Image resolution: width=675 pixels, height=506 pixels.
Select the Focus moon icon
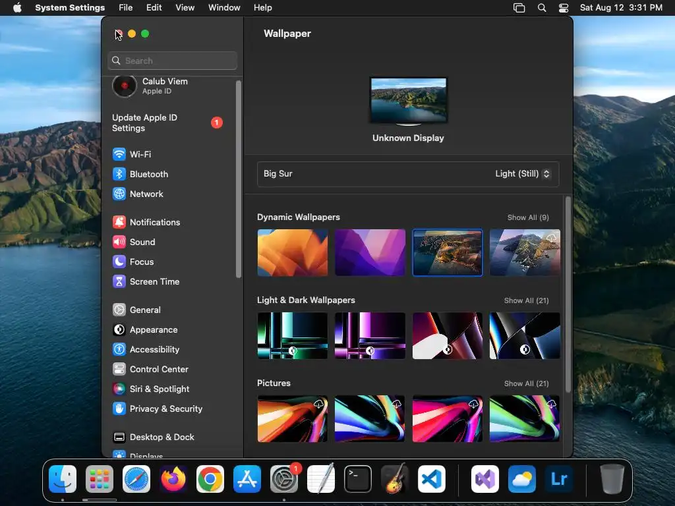point(119,262)
